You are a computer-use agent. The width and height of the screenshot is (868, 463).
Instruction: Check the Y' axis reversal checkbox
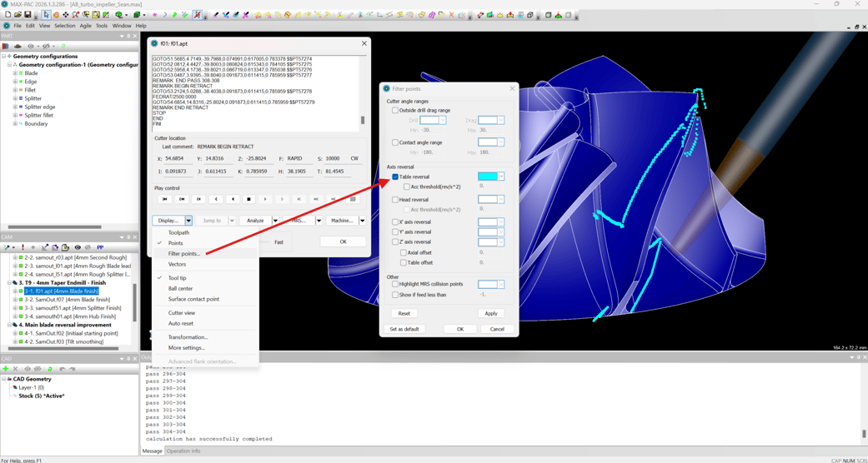pyautogui.click(x=395, y=232)
